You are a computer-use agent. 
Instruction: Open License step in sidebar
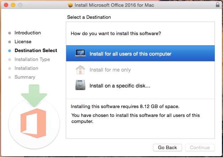click(x=23, y=42)
